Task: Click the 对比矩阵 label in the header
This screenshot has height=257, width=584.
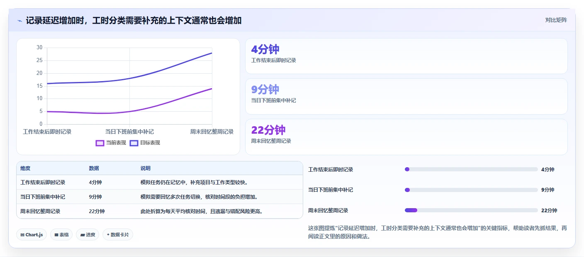Action: click(x=556, y=20)
